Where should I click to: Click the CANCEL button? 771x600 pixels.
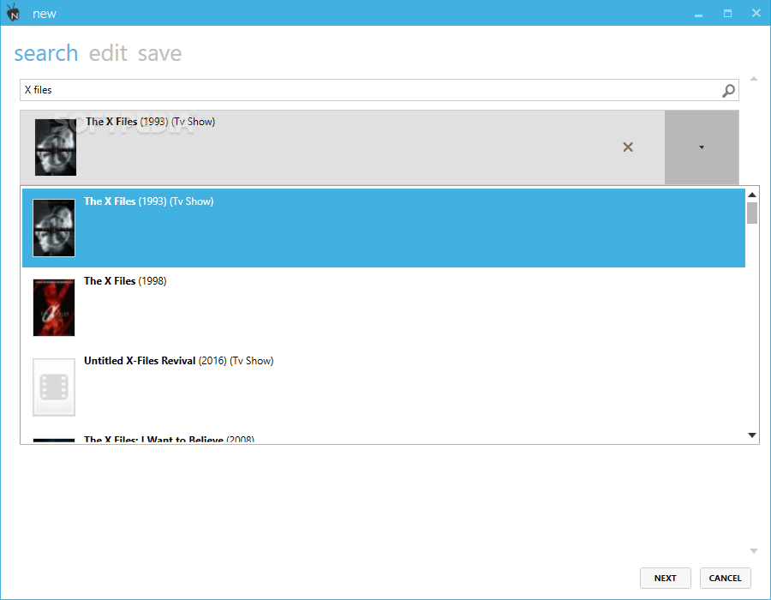coord(726,578)
